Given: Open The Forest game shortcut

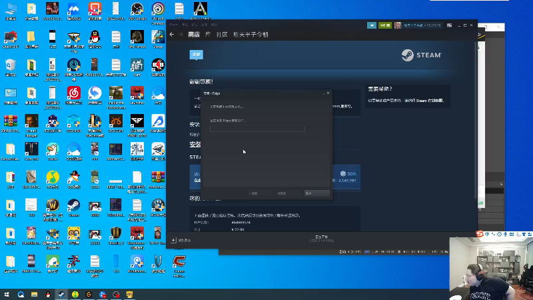Looking at the screenshot, I should pyautogui.click(x=137, y=39).
